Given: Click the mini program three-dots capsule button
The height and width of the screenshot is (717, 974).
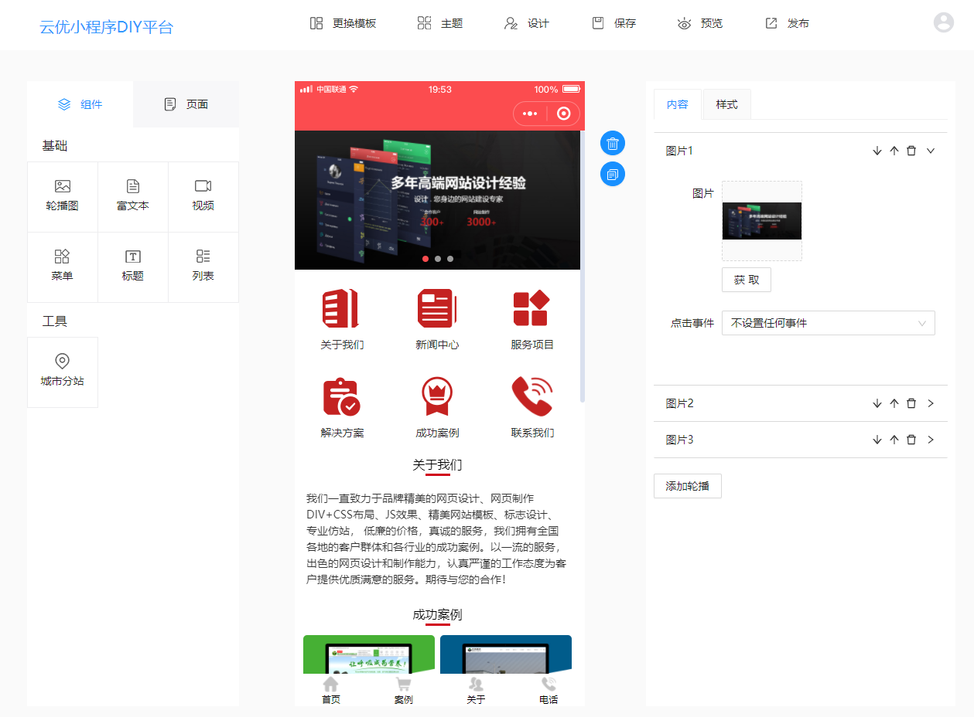Looking at the screenshot, I should [x=530, y=114].
